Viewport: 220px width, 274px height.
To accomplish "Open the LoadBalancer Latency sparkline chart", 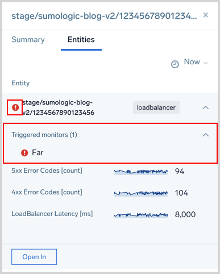I will pyautogui.click(x=141, y=215).
